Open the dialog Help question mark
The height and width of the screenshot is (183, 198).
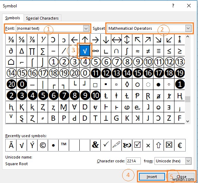coord(173,6)
